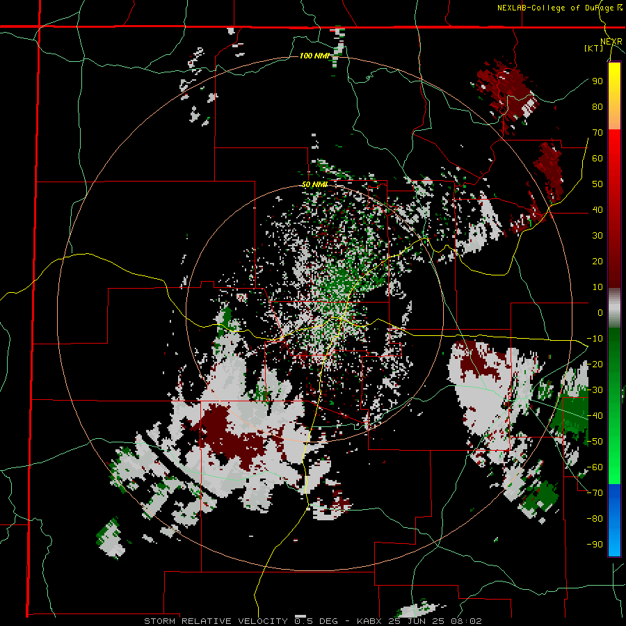Click the 100 NMI range ring label
The width and height of the screenshot is (626, 626).
(314, 56)
